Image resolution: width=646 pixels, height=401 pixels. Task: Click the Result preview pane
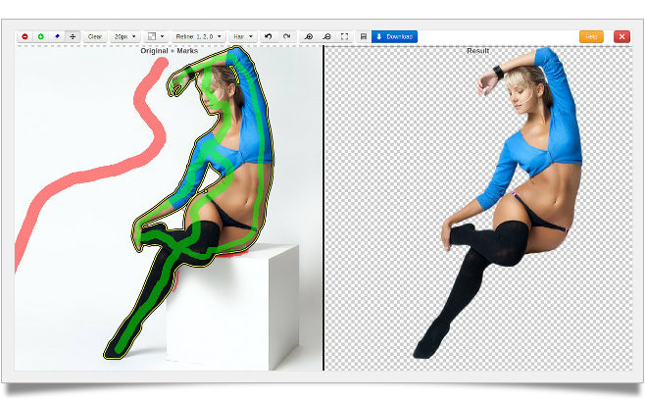point(478,208)
